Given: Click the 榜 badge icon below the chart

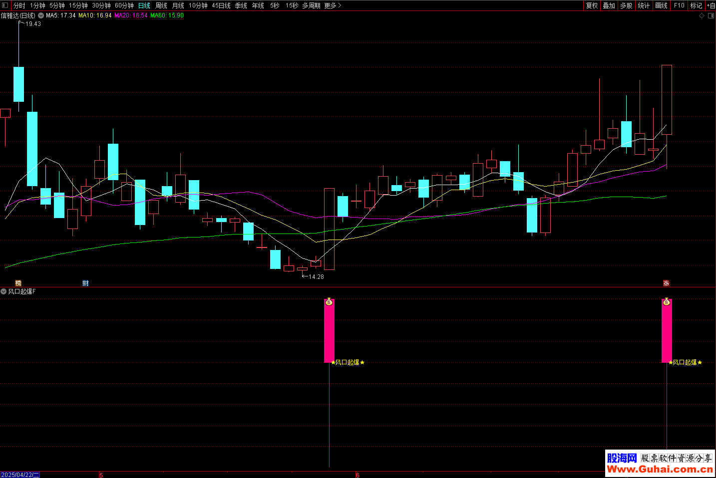Looking at the screenshot, I should click(18, 283).
